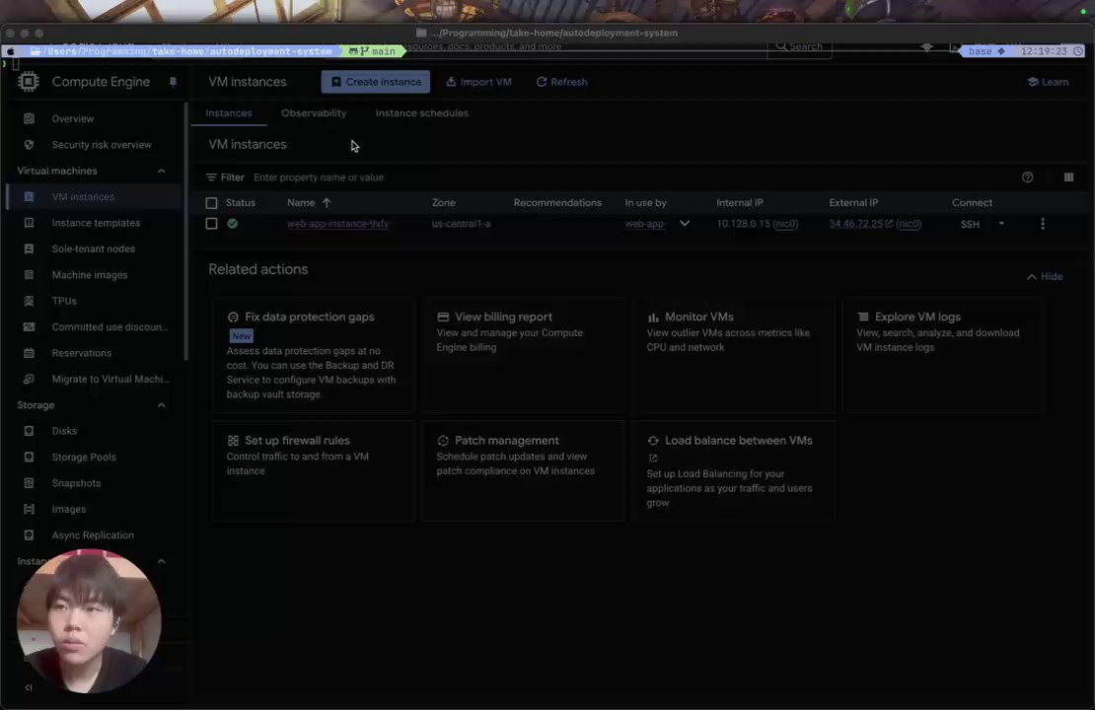This screenshot has width=1095, height=710.
Task: Open more actions menu for web-app-instance-9xfv
Action: pos(1043,224)
